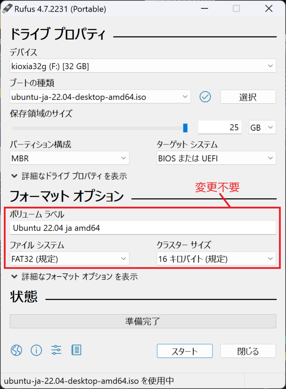Expand 詳細なフォーマット オプション を表示
This screenshot has height=389, width=286.
point(75,277)
